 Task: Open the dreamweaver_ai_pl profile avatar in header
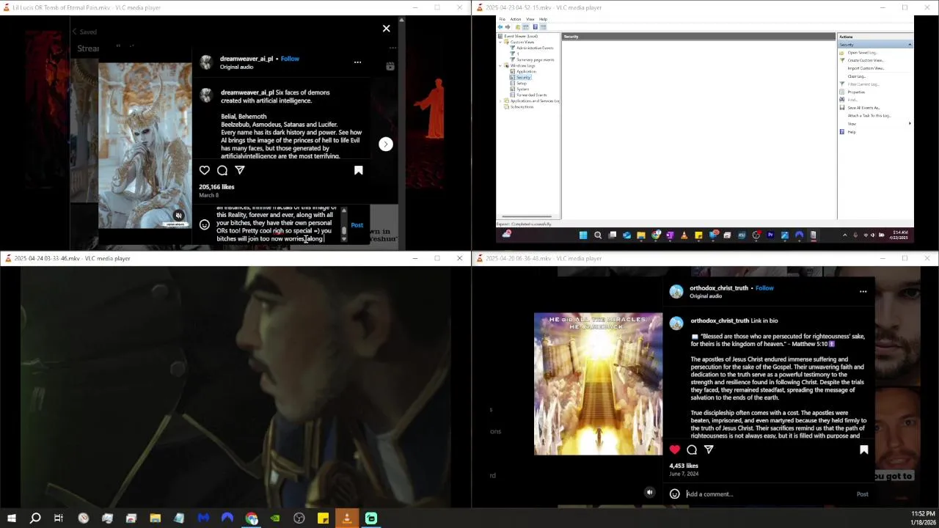[207, 62]
